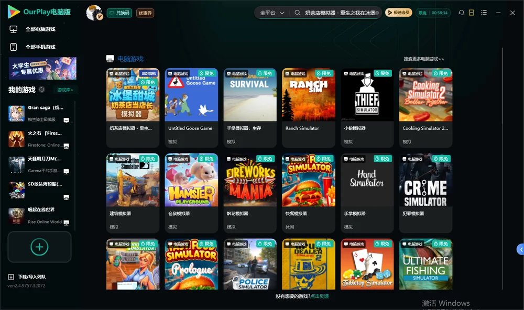
Task: Click the 极速会员 membership button
Action: pos(399,13)
